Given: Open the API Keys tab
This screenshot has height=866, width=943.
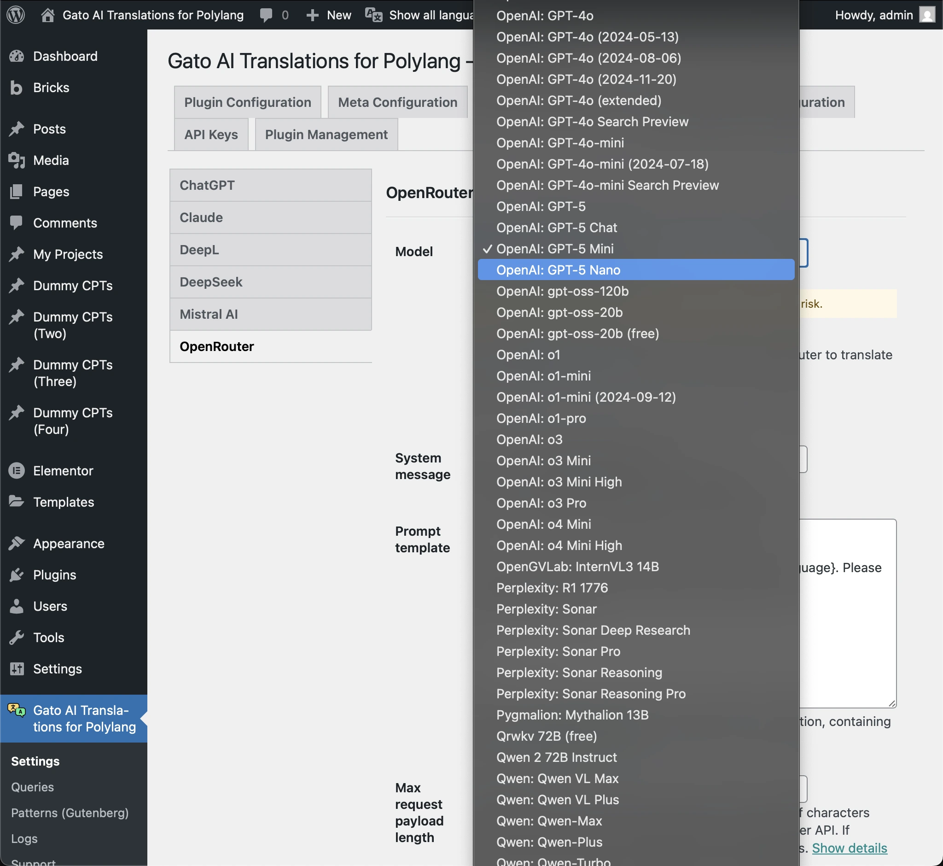Looking at the screenshot, I should point(210,135).
